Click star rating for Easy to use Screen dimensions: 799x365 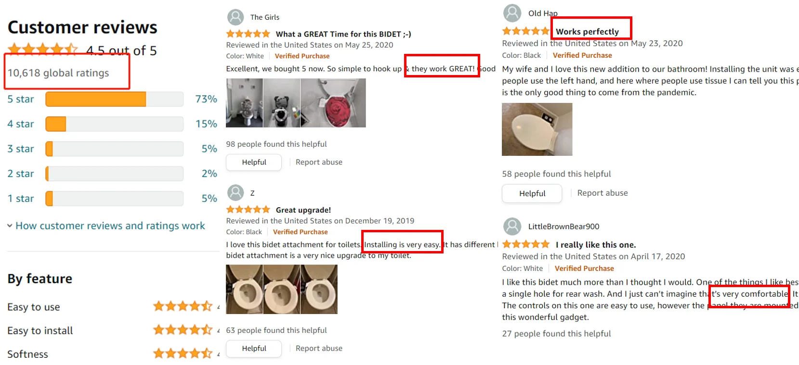(x=183, y=306)
